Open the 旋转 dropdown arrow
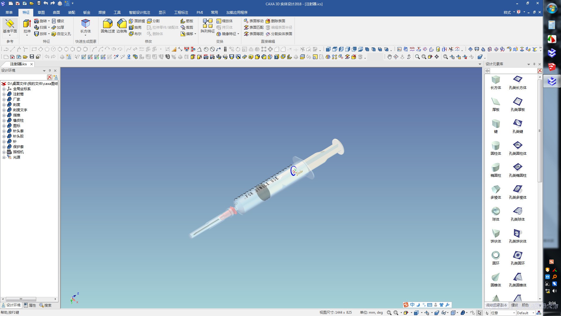Screen dimensions: 561x316 tap(49, 21)
